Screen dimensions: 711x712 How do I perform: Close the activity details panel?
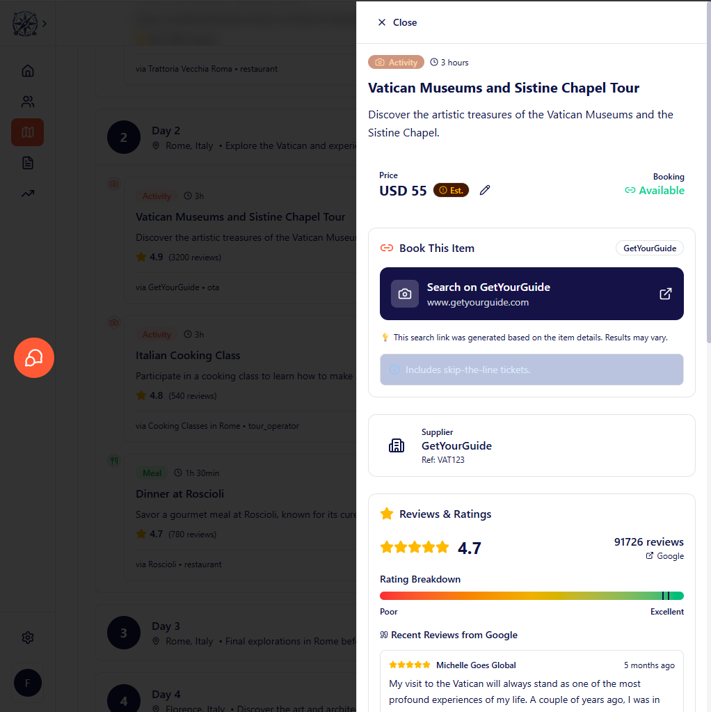click(397, 22)
